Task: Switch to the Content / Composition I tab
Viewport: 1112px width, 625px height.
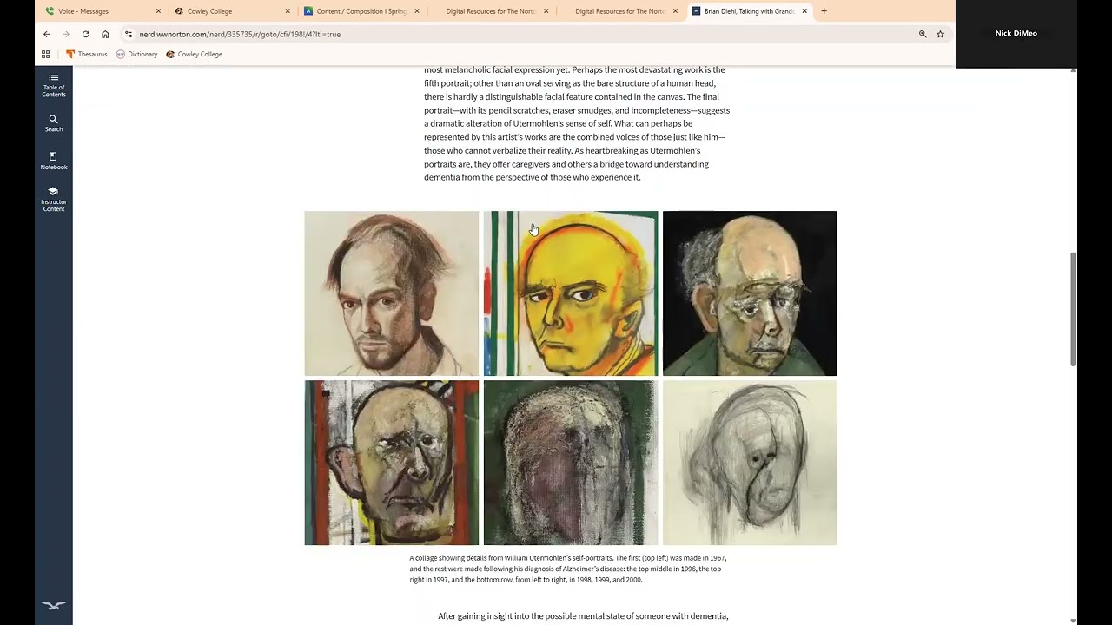Action: point(361,11)
